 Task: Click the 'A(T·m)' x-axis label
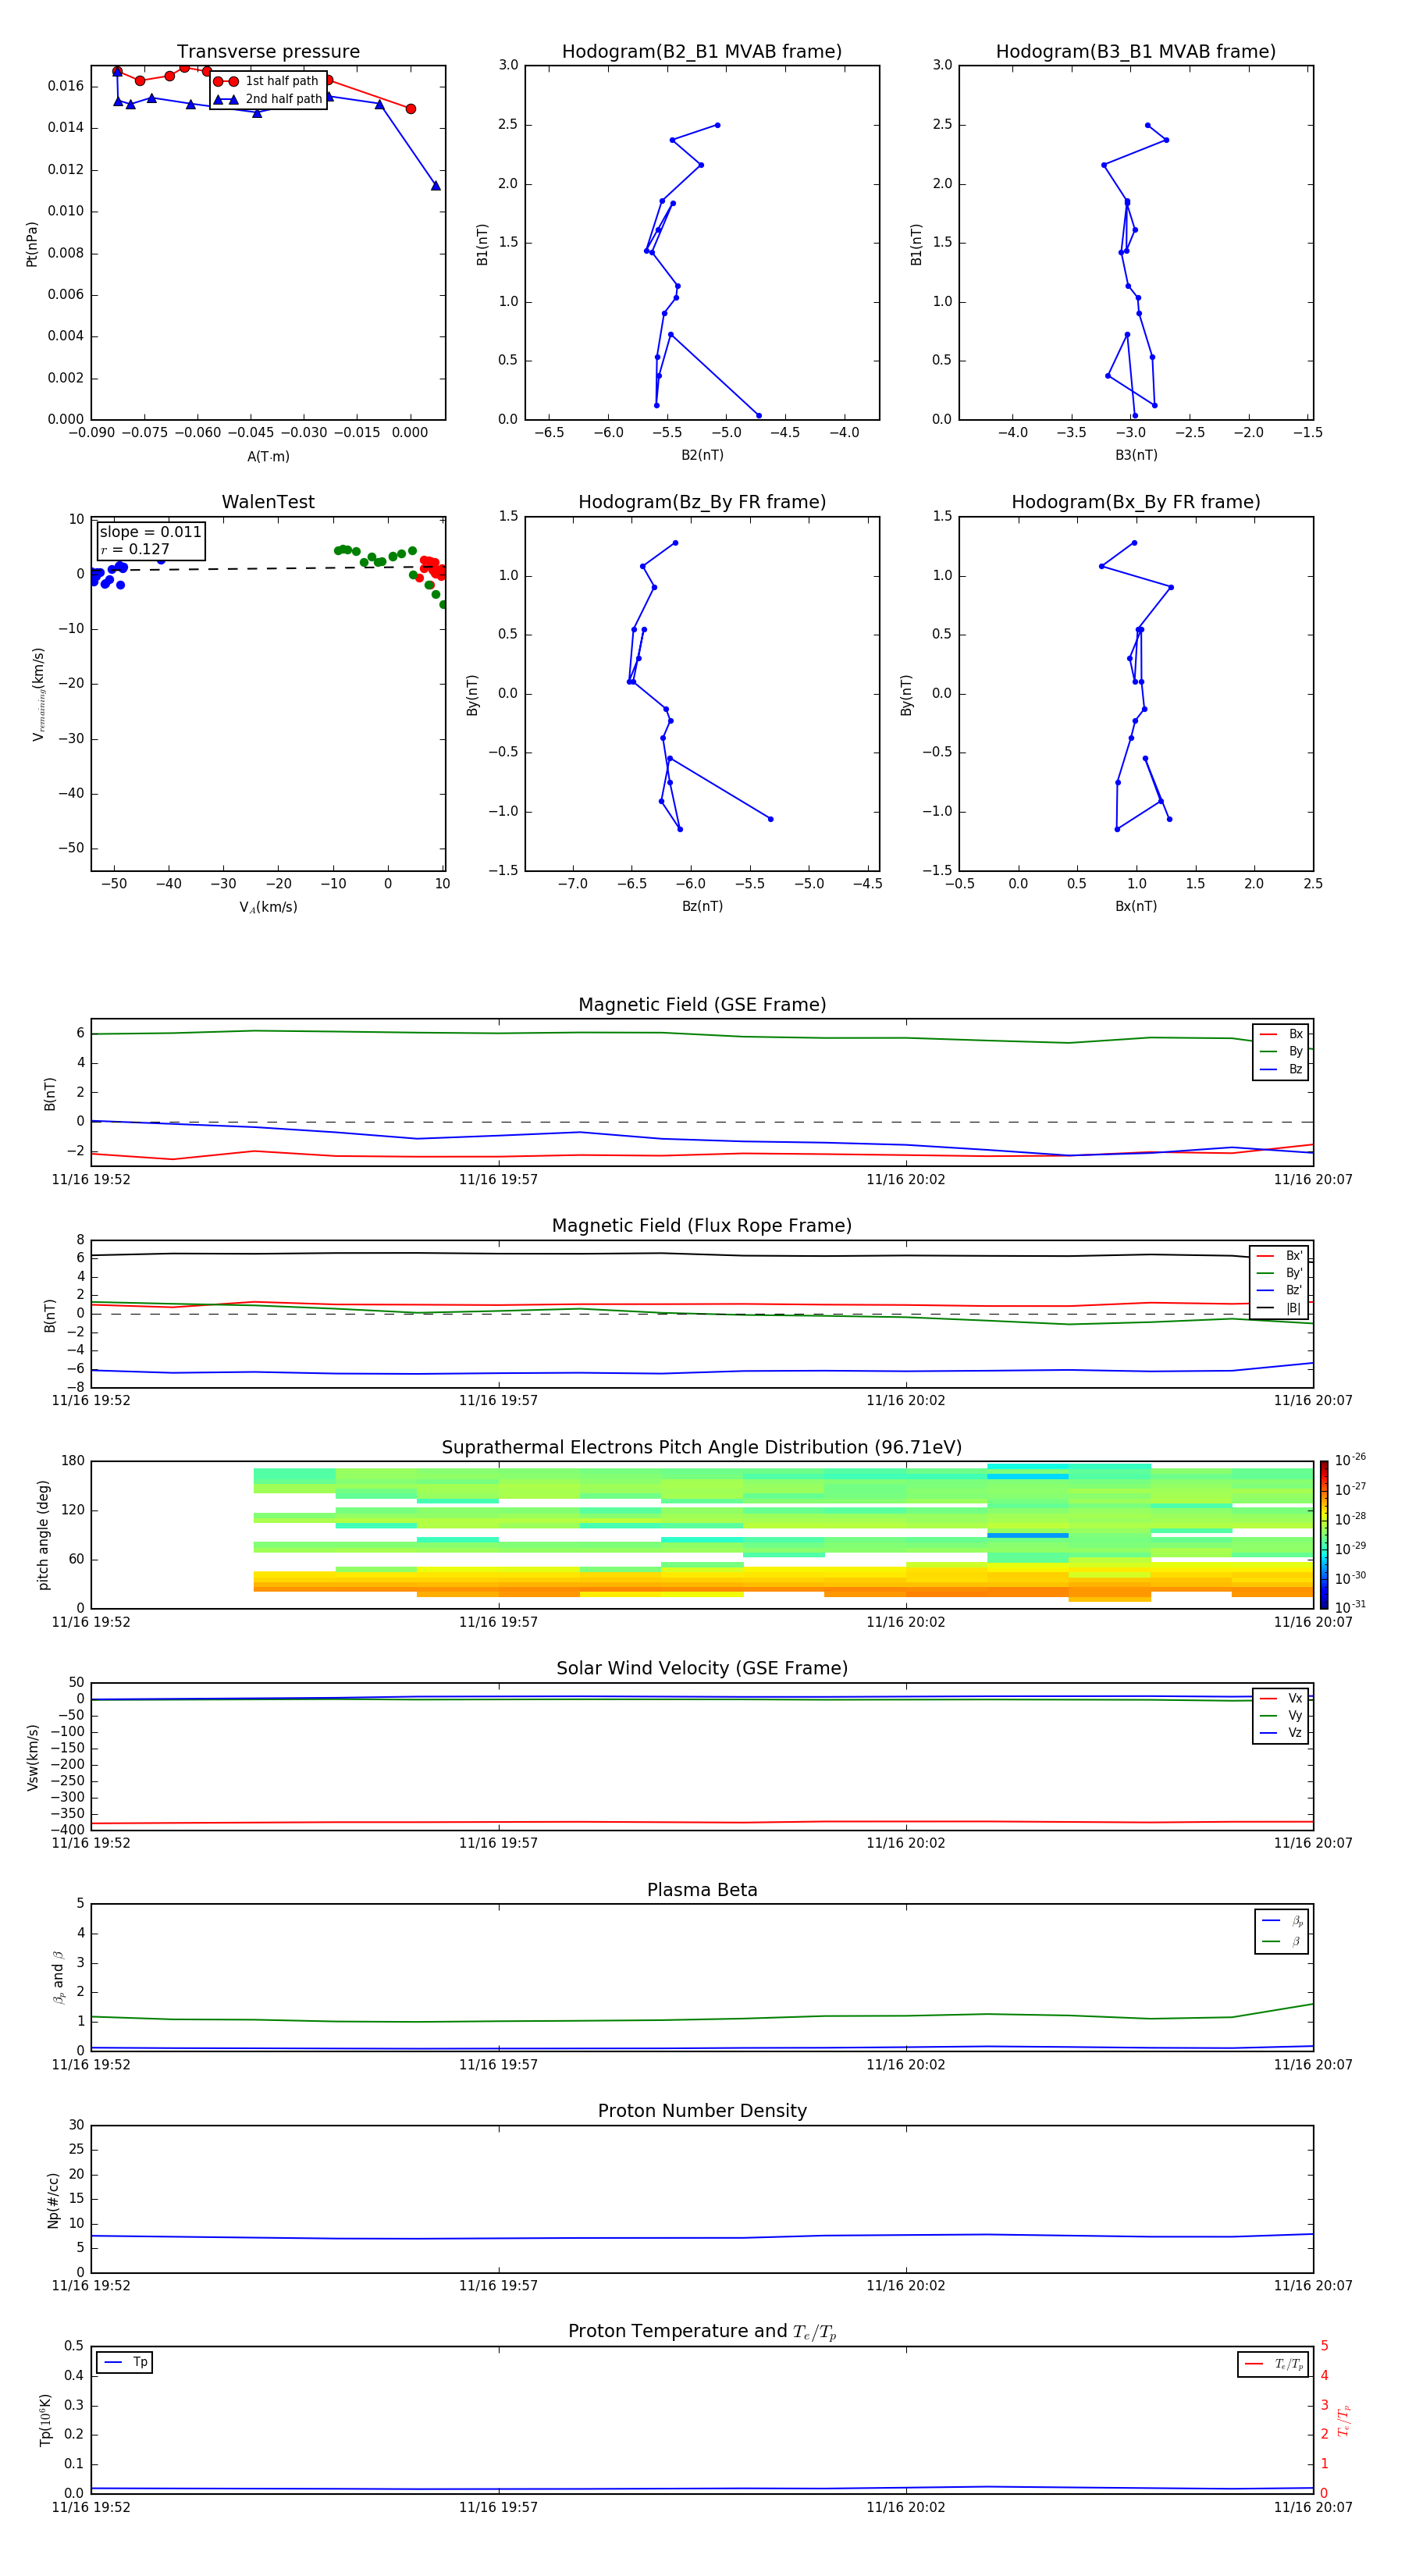point(268,456)
